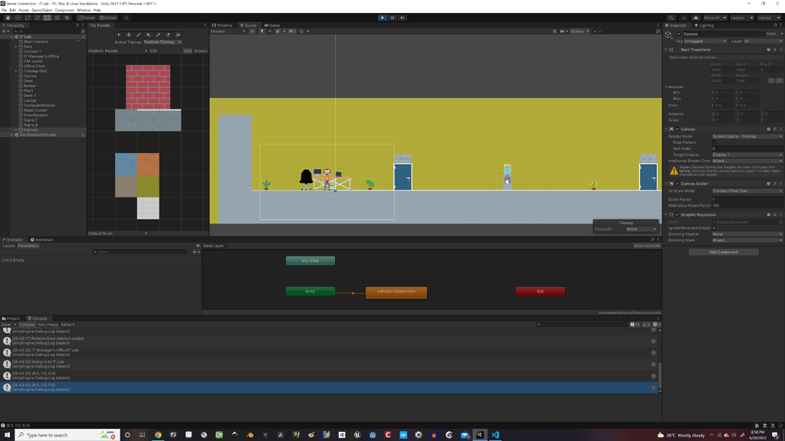Select the Indicator Observation state node
785x441 pixels.
(396, 292)
